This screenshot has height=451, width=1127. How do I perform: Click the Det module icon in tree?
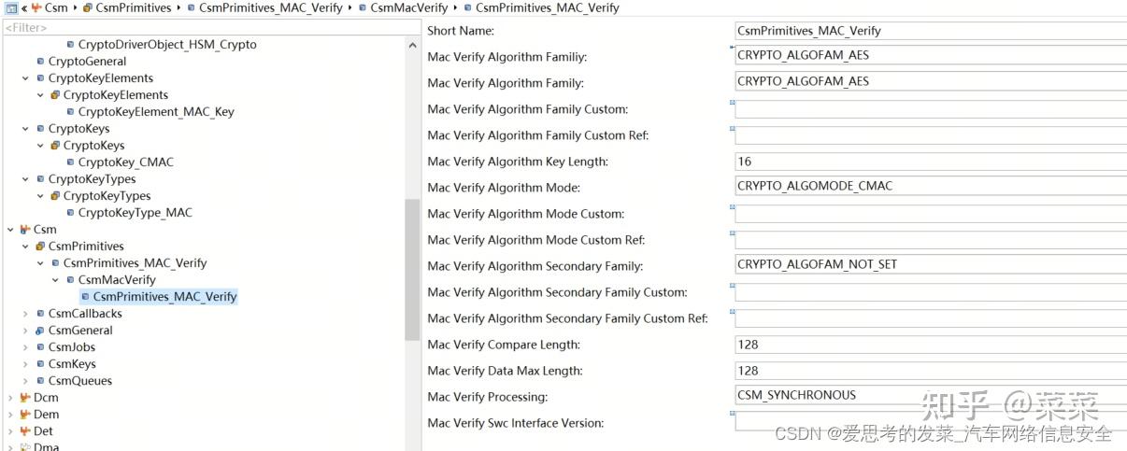coord(25,431)
